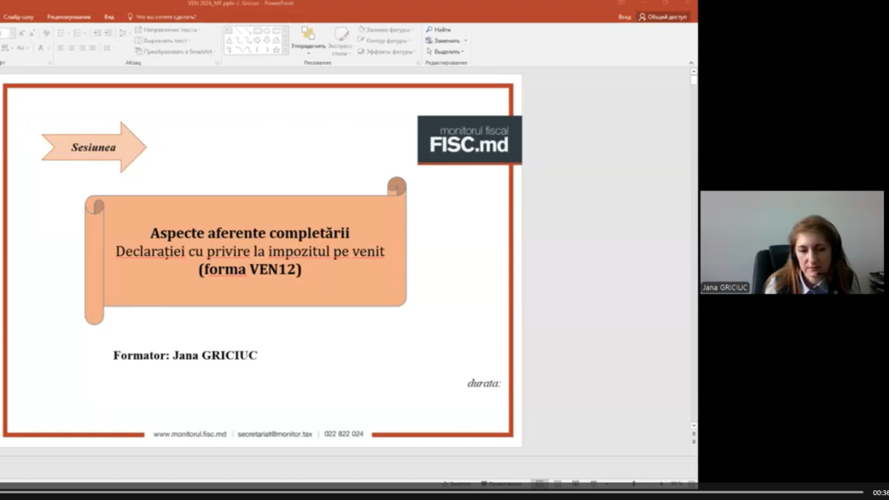Image resolution: width=889 pixels, height=500 pixels.
Task: Clear all text formatting with eraser icon
Action: point(46,34)
